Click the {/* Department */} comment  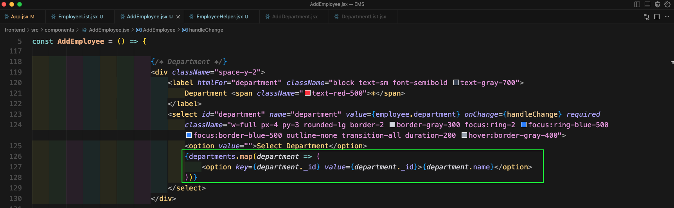point(189,62)
